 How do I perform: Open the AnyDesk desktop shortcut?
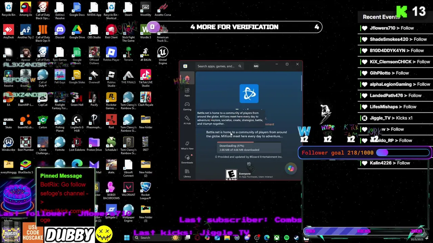pos(8,32)
